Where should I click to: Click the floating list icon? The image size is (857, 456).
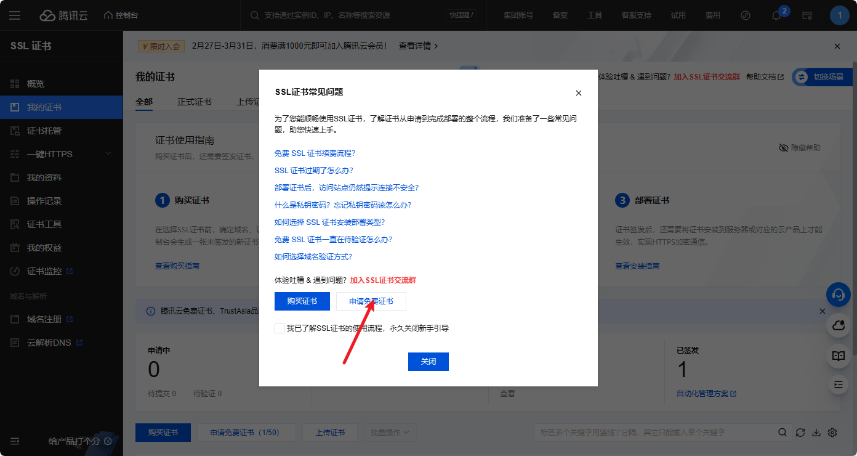pos(838,384)
